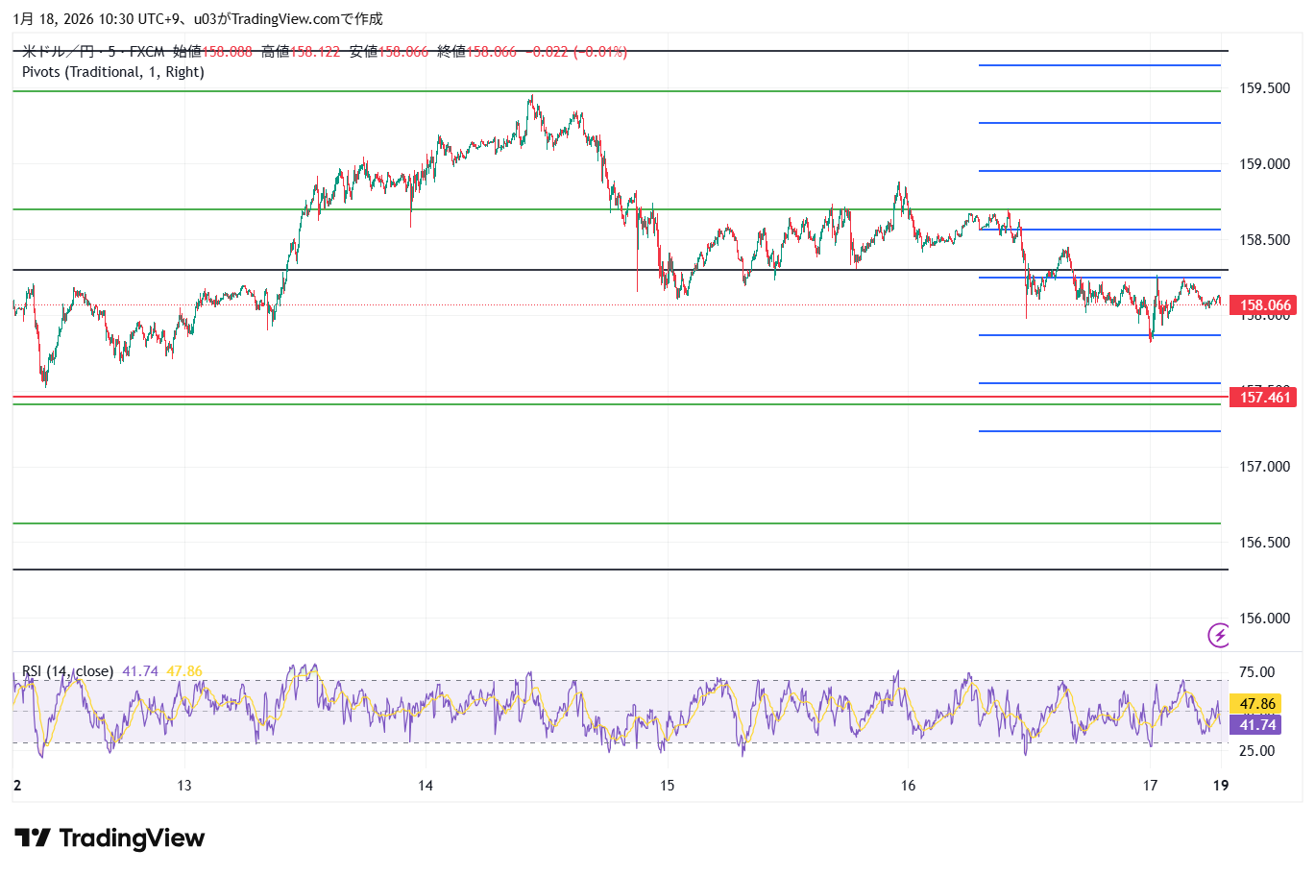Click the 16 date label on time axis
Screen dimensions: 1315x874
909,786
